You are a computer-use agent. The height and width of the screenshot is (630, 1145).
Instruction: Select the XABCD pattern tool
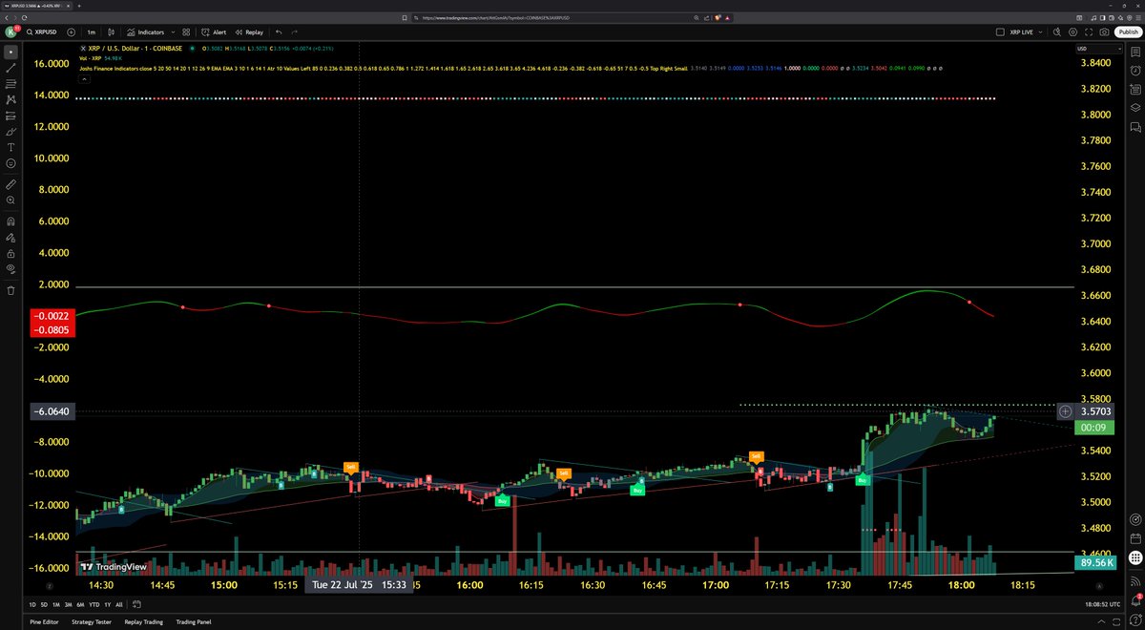(11, 100)
